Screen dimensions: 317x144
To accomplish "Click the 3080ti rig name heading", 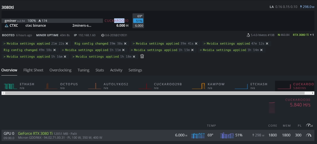I will pos(7,7).
